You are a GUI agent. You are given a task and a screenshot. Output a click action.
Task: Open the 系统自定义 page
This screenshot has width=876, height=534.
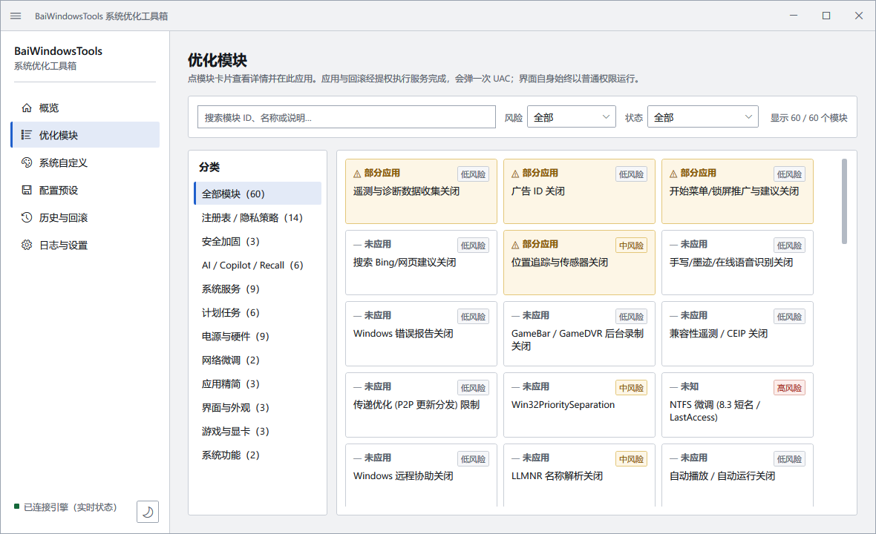pyautogui.click(x=85, y=162)
